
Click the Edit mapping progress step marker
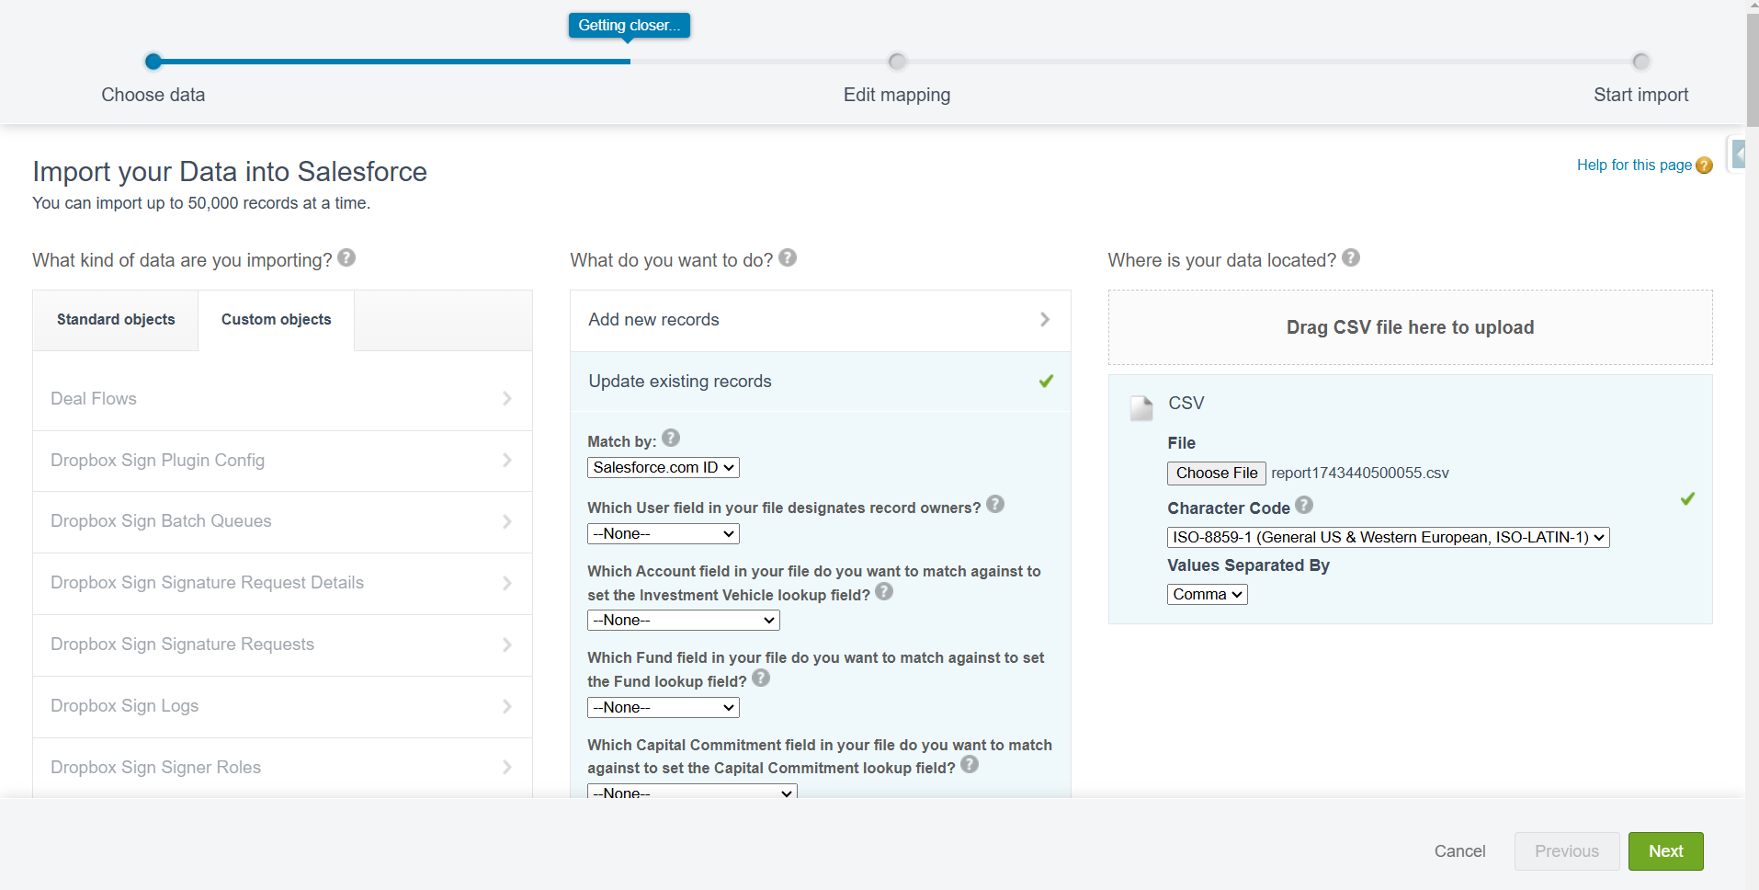tap(897, 62)
